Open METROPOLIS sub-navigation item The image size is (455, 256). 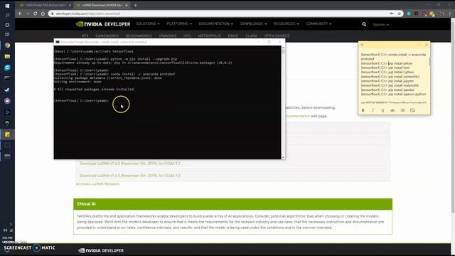coord(209,36)
